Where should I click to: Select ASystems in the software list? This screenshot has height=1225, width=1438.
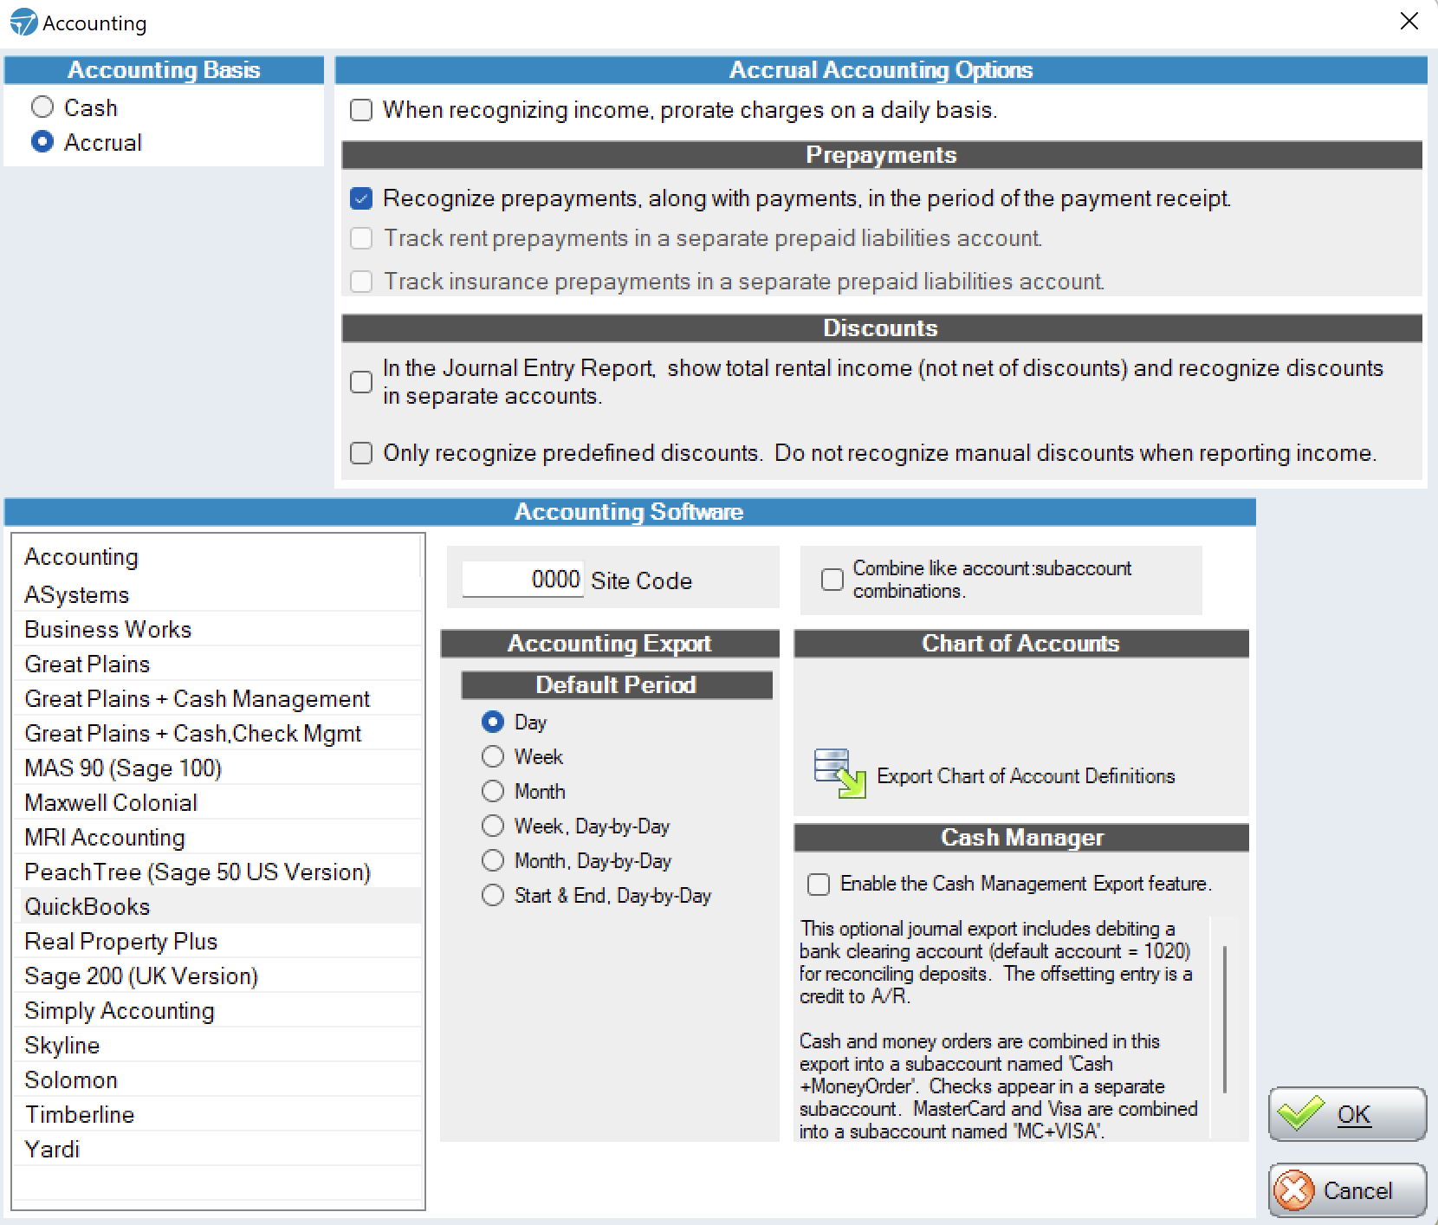pyautogui.click(x=217, y=594)
